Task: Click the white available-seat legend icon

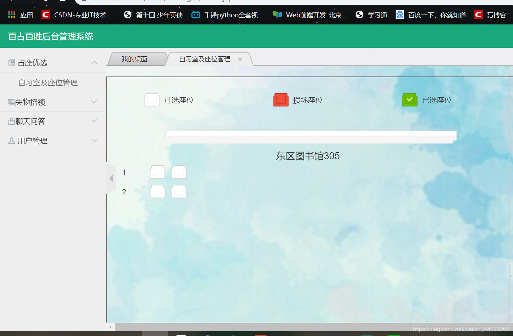Action: click(152, 100)
